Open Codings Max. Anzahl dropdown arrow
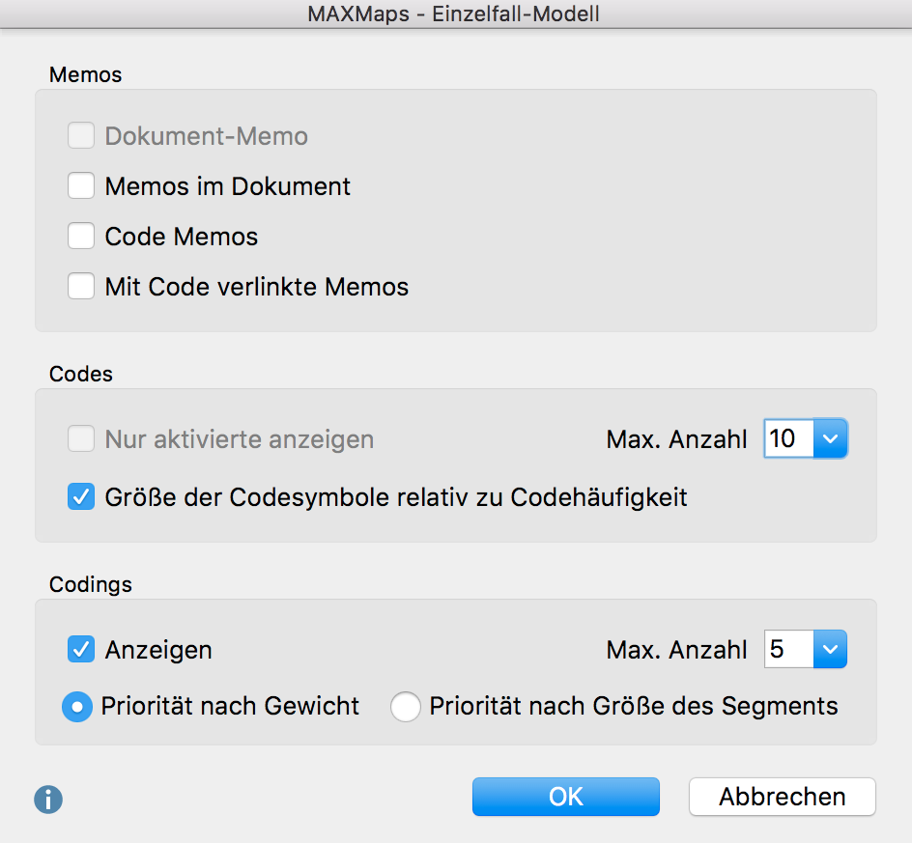The width and height of the screenshot is (912, 843). [830, 649]
